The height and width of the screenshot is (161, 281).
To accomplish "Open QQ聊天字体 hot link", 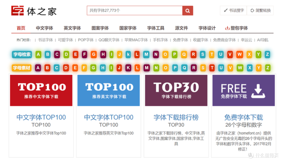I will click(109, 40).
